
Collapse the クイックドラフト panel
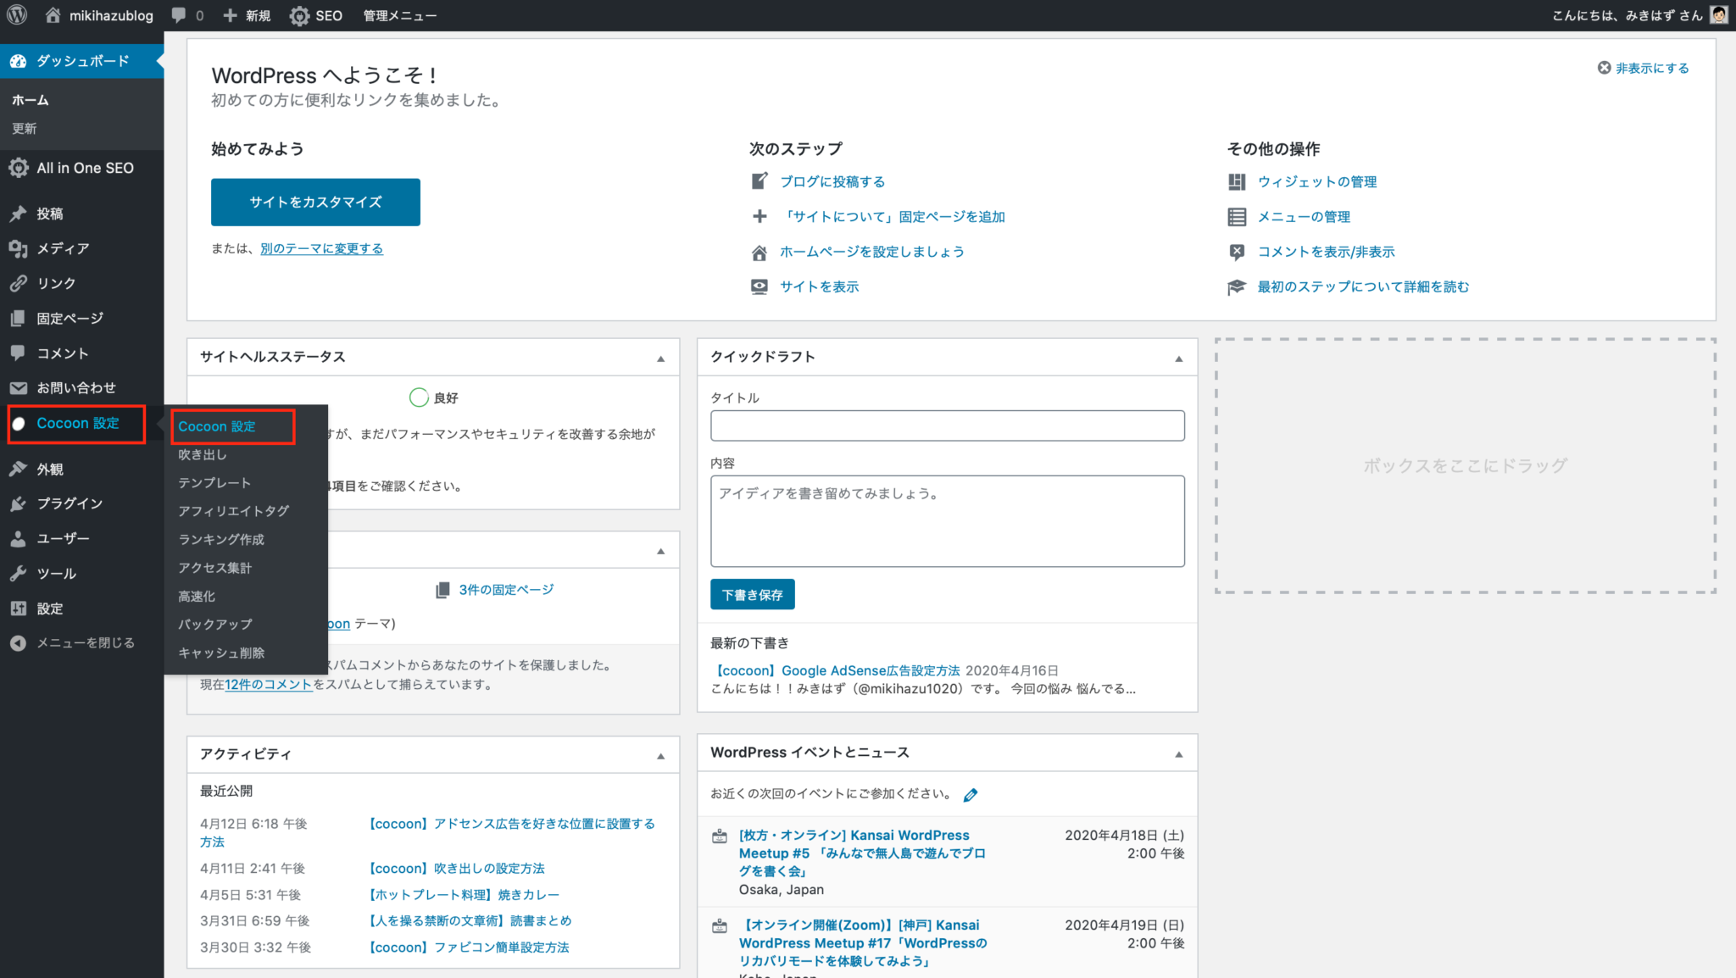pos(1177,358)
